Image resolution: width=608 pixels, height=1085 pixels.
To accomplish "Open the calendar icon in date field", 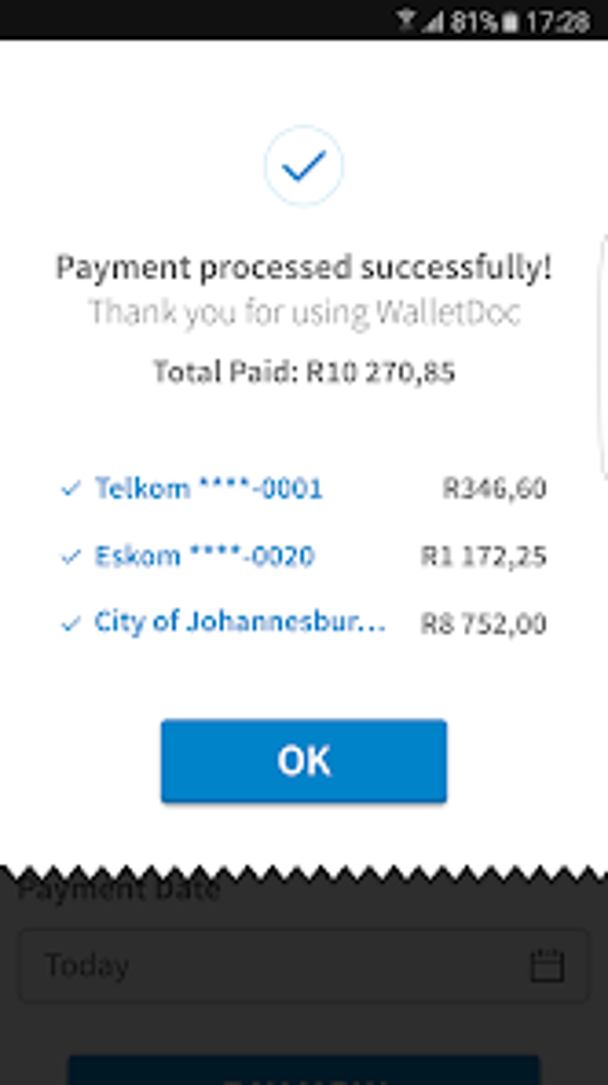I will 547,965.
